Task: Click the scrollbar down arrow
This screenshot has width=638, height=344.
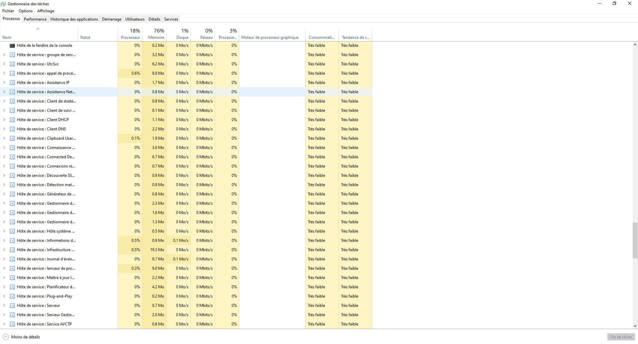Action: pyautogui.click(x=635, y=326)
